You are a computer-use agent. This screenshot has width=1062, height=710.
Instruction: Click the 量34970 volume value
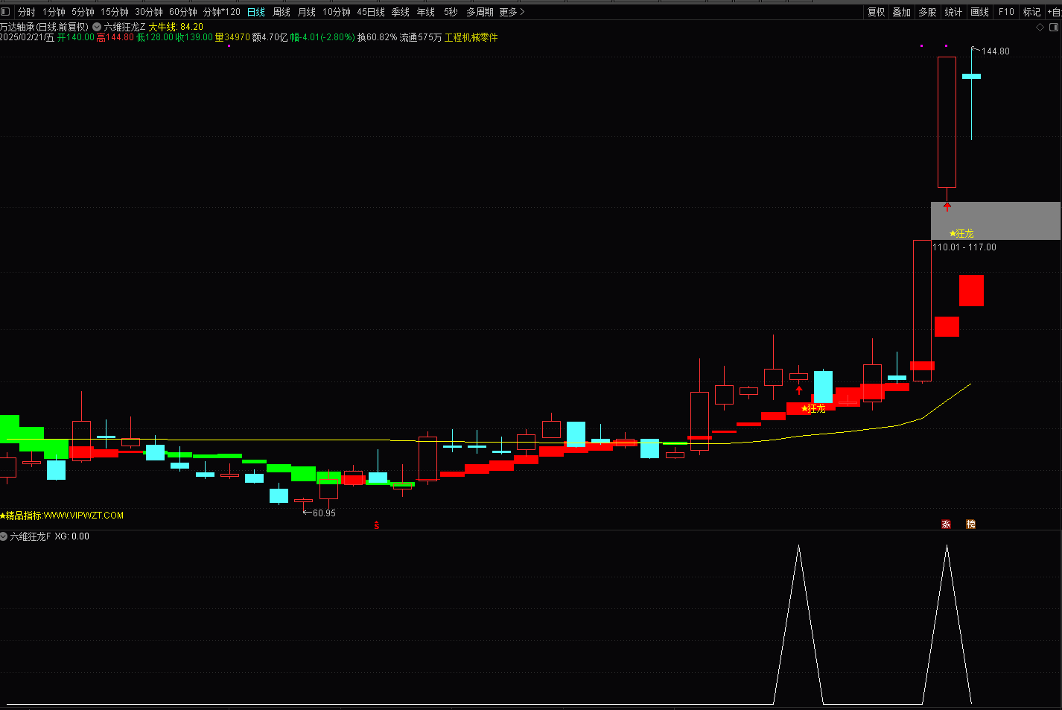pyautogui.click(x=232, y=37)
